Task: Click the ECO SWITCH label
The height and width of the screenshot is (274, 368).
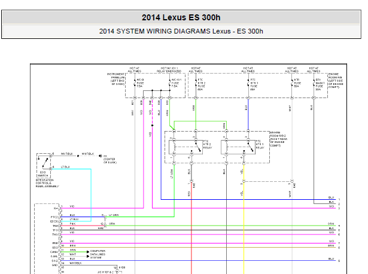Action: coord(43,174)
